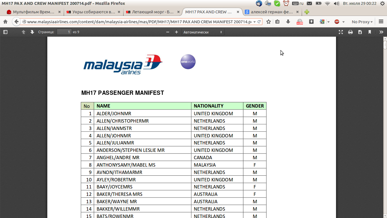
Task: Reload the page from the address bar
Action: coord(259,22)
